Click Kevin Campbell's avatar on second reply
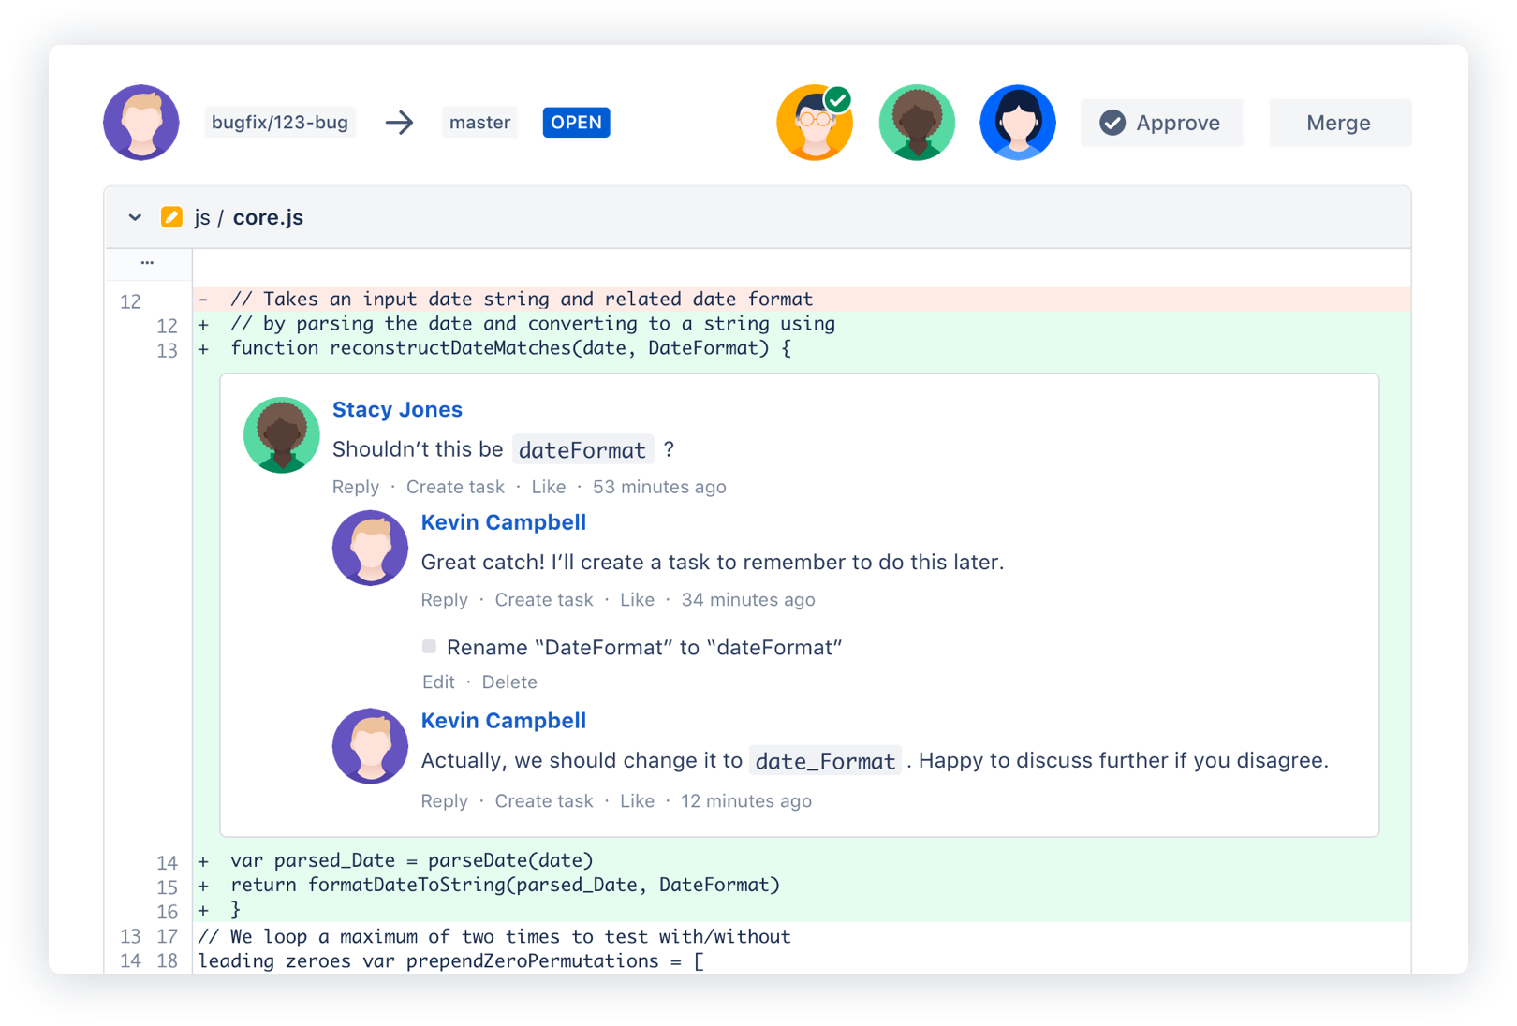1517x1026 pixels. (370, 746)
